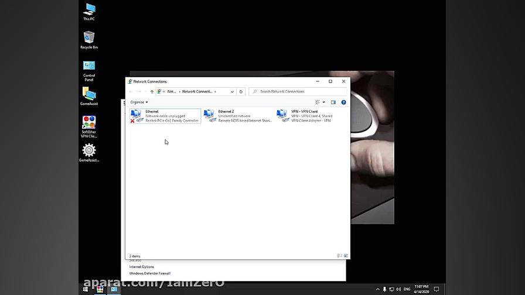This screenshot has height=295, width=525.
Task: Open Internet Options link in background window
Action: pos(142,267)
